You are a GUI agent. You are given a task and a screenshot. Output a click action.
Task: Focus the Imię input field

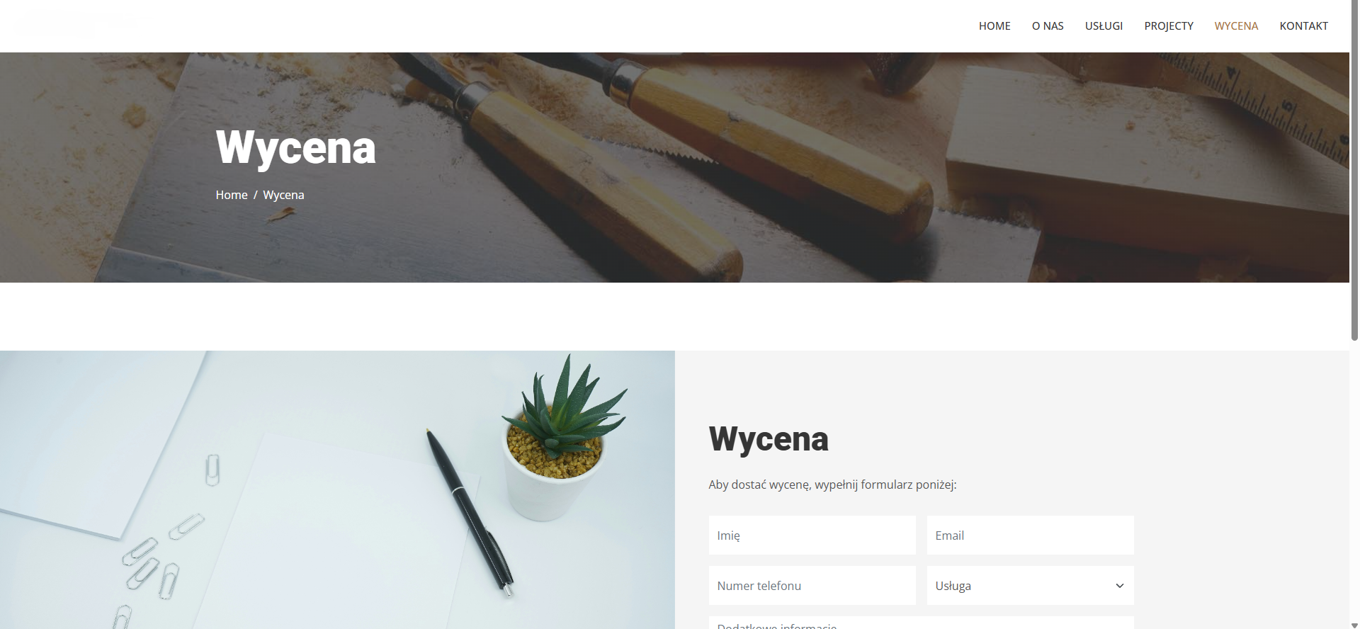tap(812, 535)
